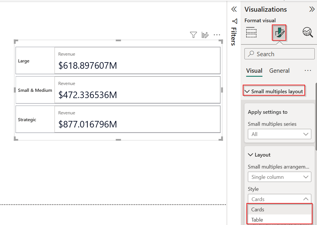Click the Search magnifier icon
Viewport: 317px width, 225px height.
point(251,54)
